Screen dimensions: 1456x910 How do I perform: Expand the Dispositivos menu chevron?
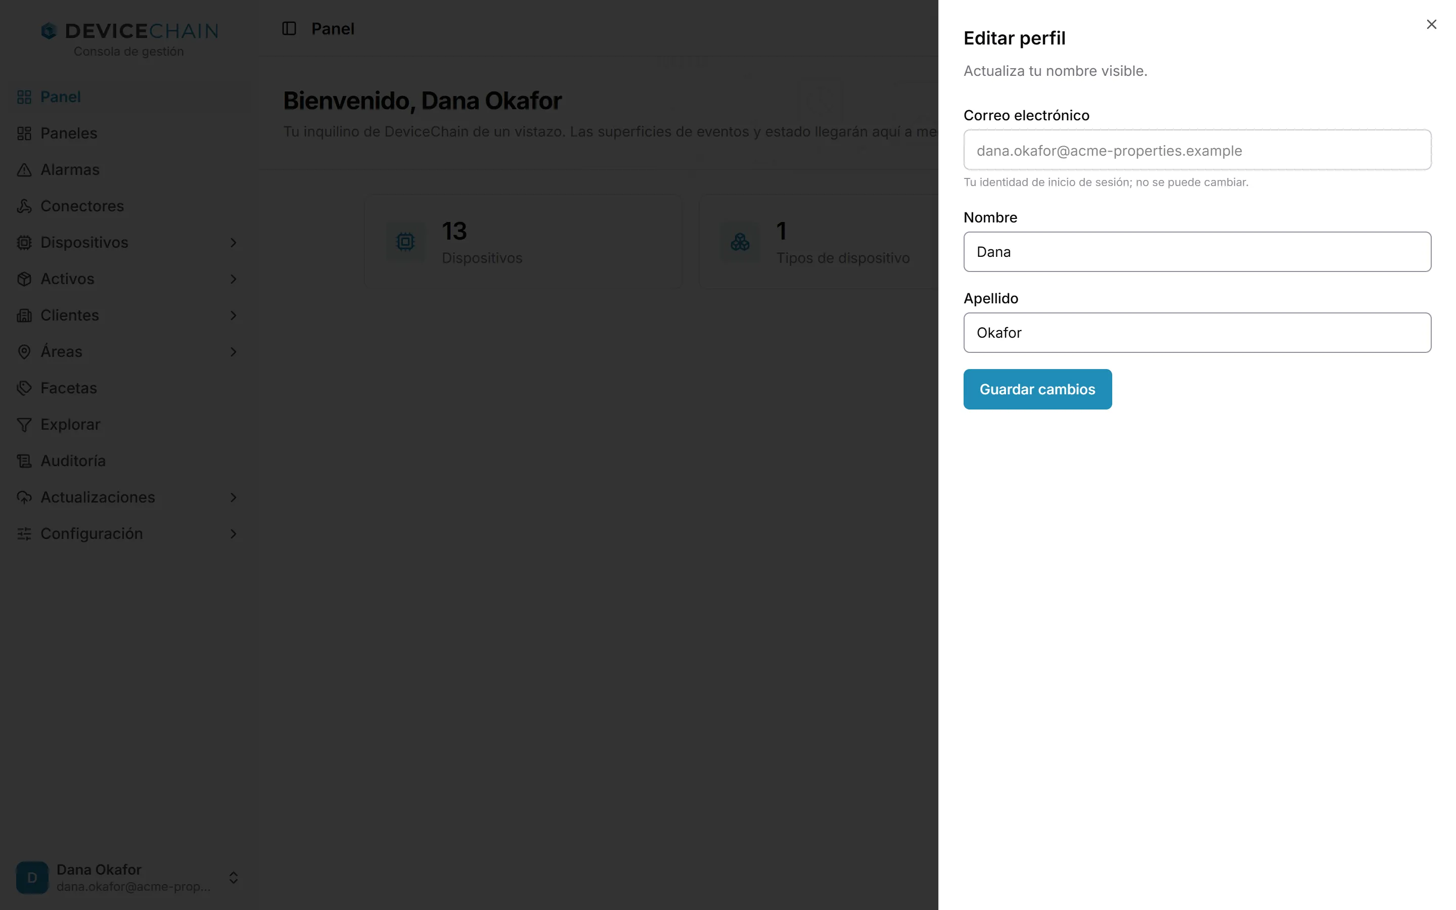pos(234,243)
